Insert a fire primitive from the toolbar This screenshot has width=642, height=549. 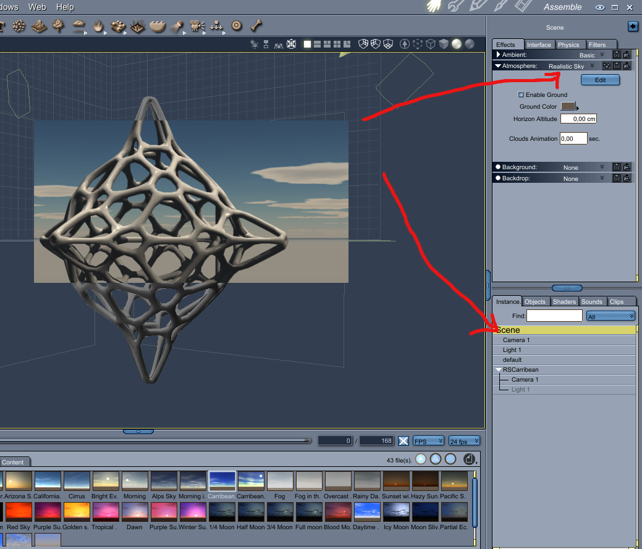tap(98, 26)
